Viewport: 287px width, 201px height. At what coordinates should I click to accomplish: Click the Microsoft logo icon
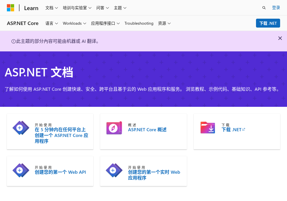[10, 8]
